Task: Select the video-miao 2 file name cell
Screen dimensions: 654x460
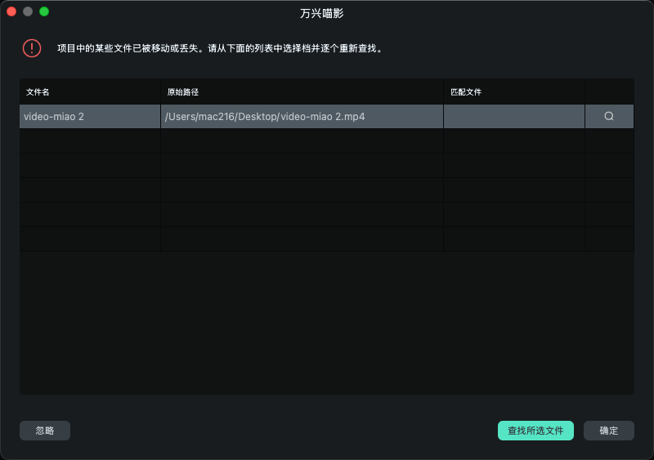Action: [x=90, y=116]
